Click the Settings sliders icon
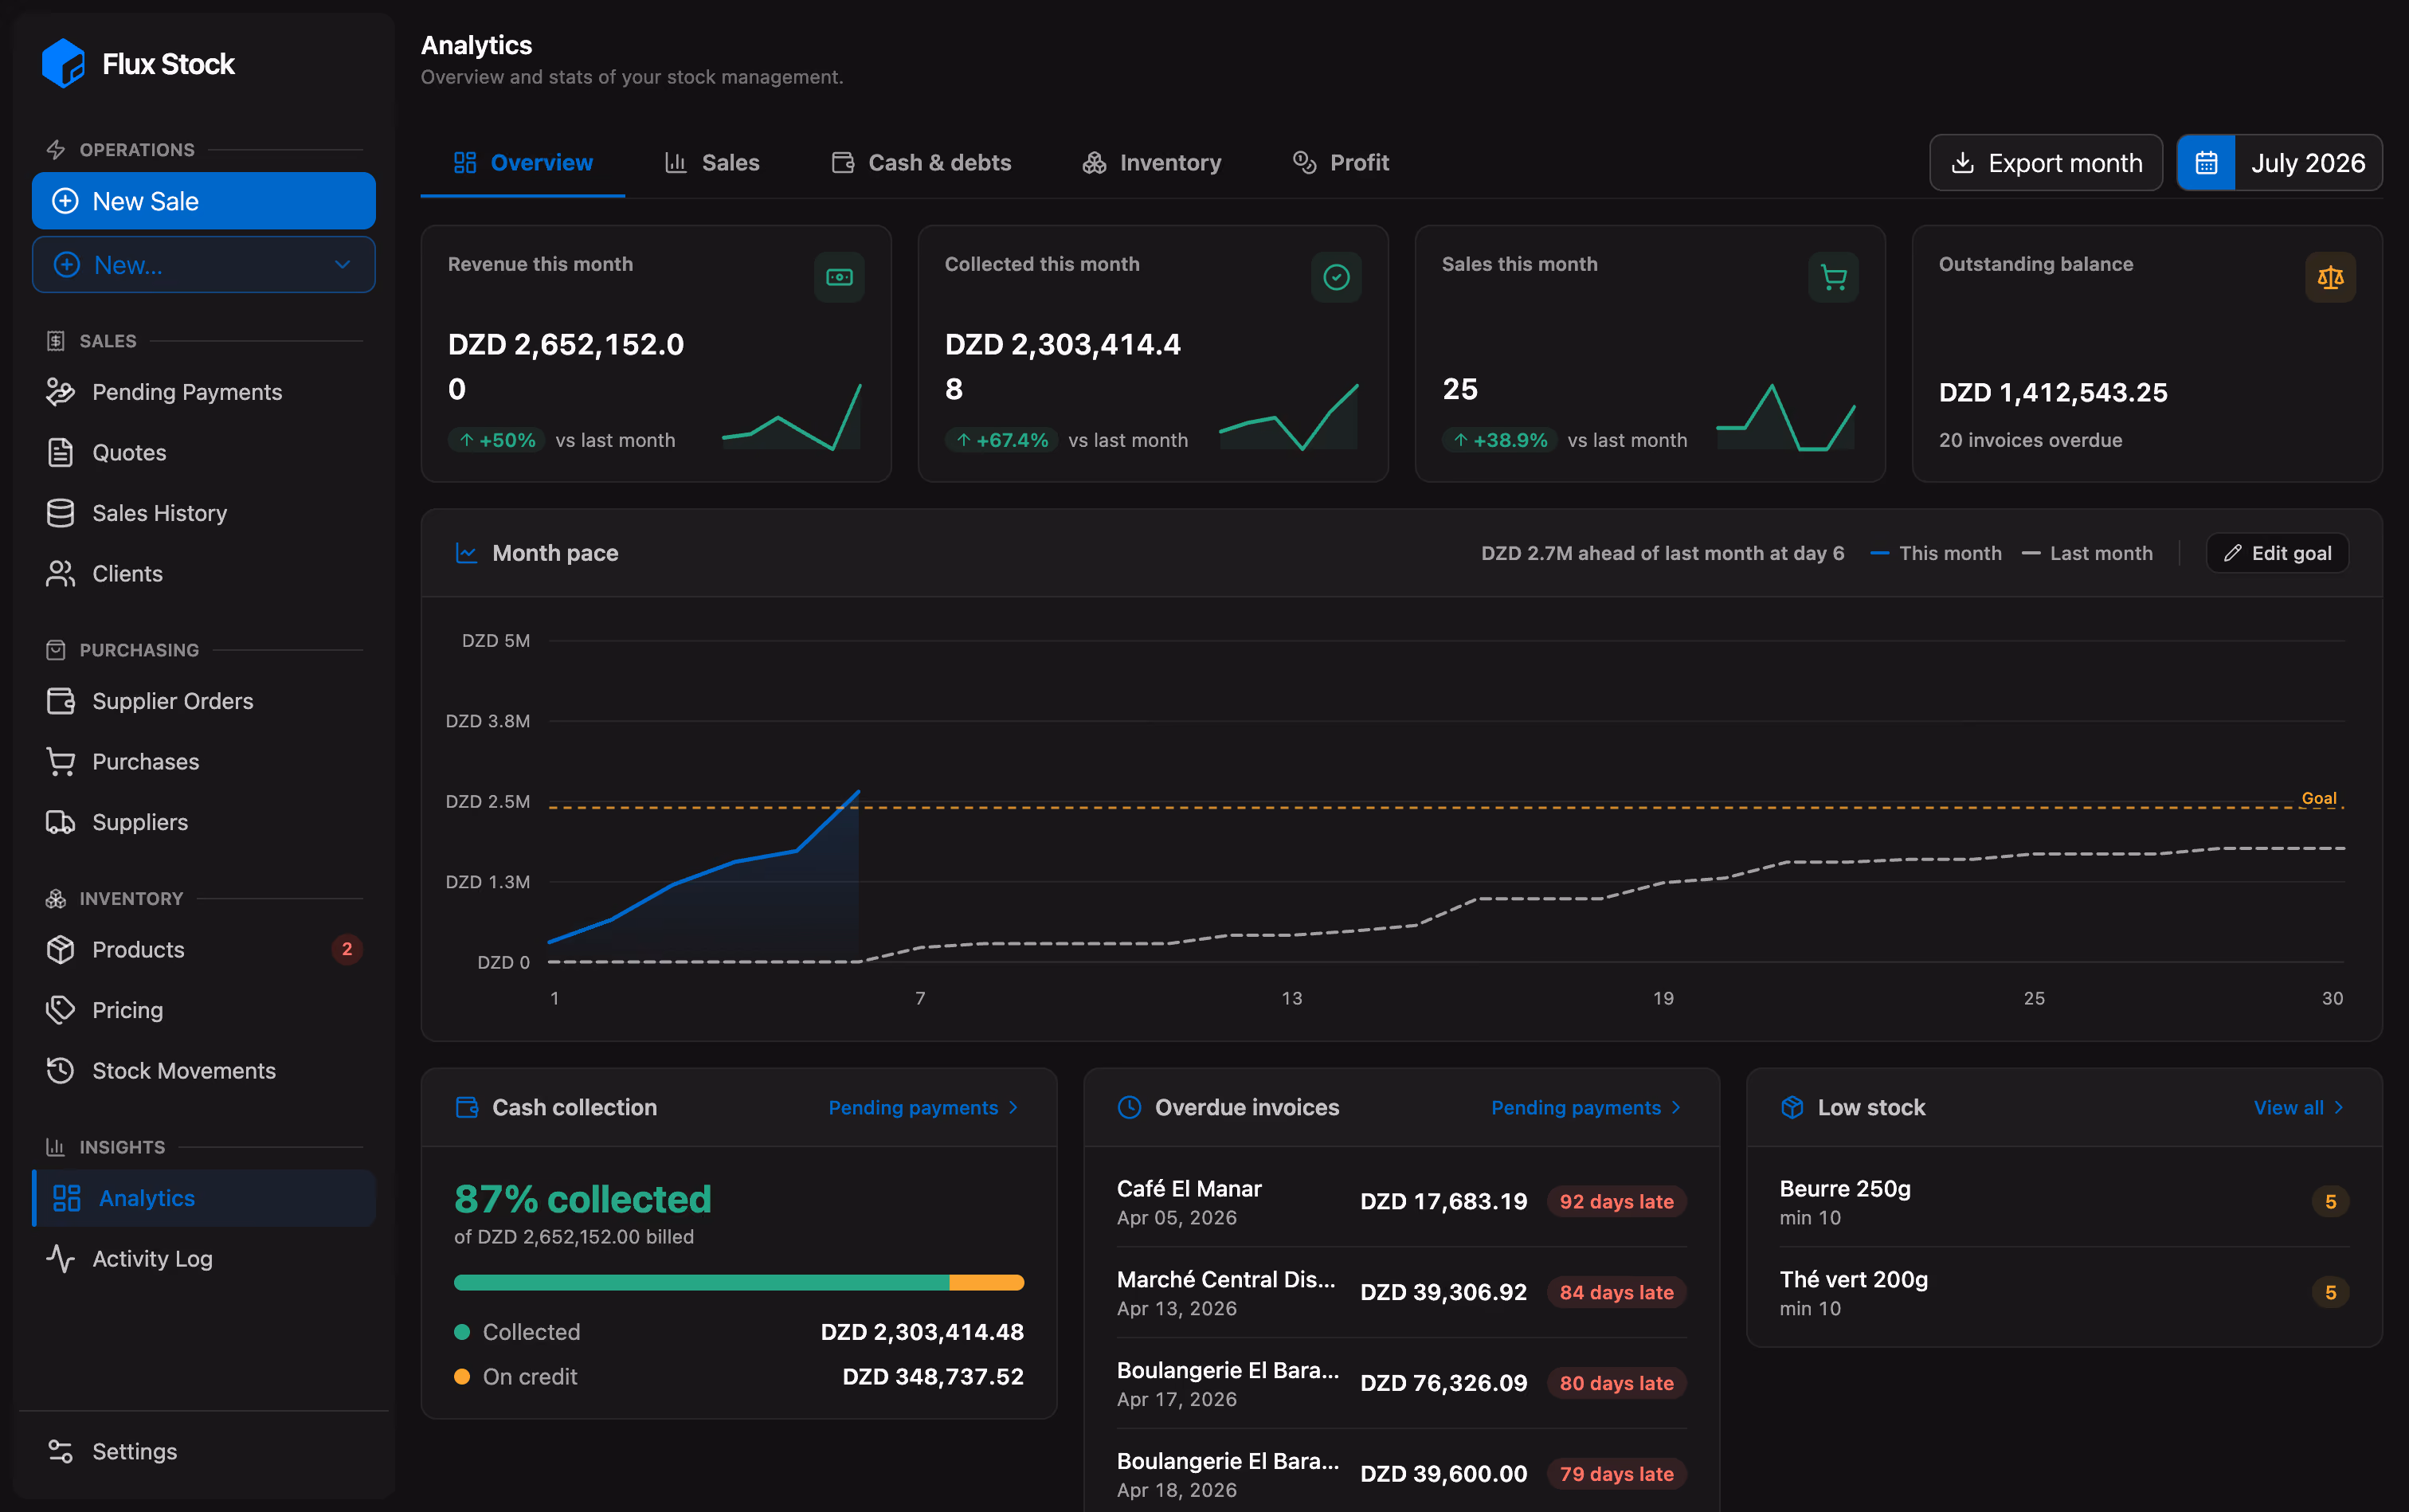Screen dimensions: 2409x1512 pos(61,1451)
